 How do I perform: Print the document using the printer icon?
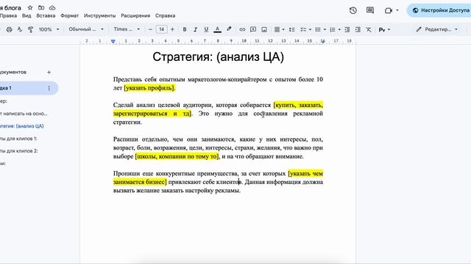(x=10, y=29)
